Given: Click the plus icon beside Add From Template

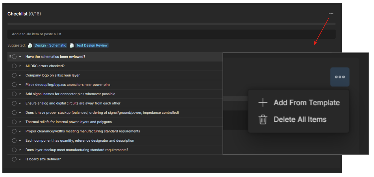Looking at the screenshot, I should pyautogui.click(x=263, y=103).
